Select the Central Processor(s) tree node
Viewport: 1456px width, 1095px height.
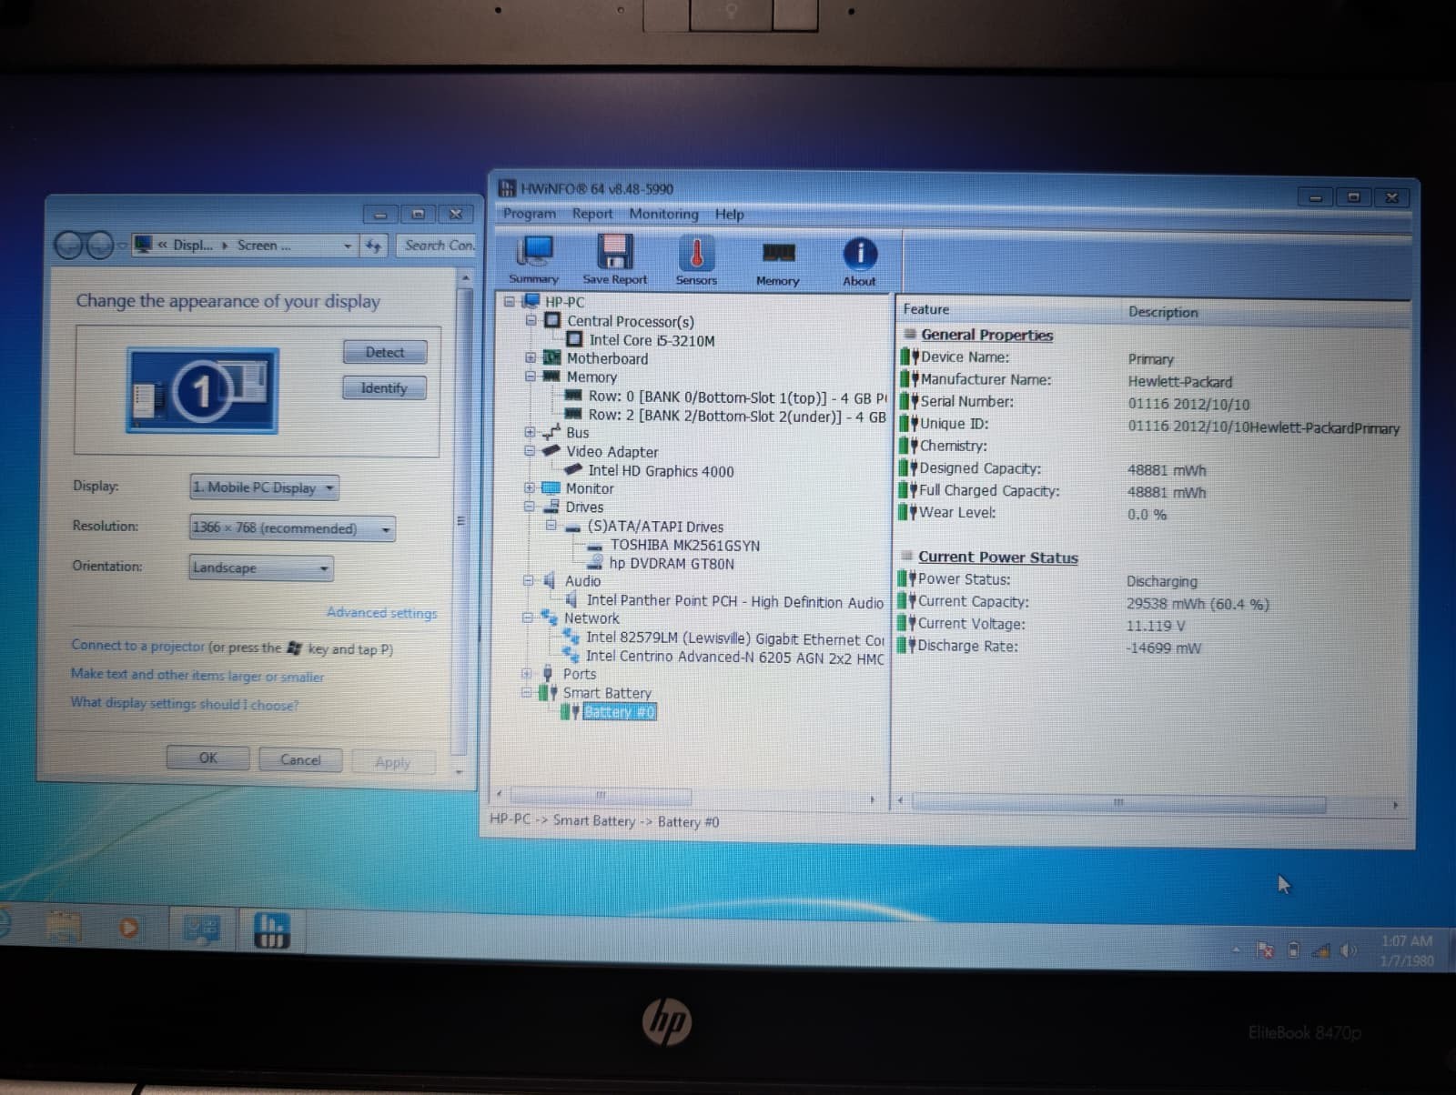[630, 321]
